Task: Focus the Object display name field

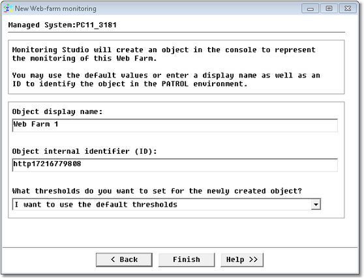Action: coord(175,125)
